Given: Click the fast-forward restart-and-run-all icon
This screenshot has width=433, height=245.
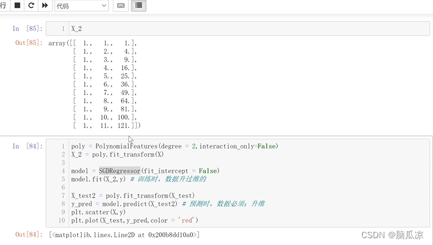Looking at the screenshot, I should [45, 5].
